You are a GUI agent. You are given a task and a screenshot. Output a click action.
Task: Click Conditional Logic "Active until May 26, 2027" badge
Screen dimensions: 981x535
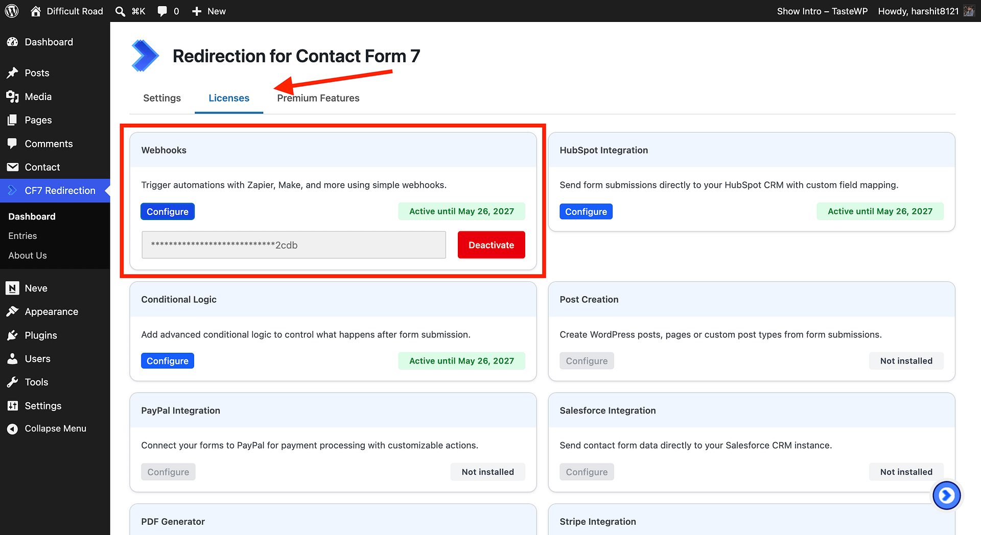click(x=461, y=361)
